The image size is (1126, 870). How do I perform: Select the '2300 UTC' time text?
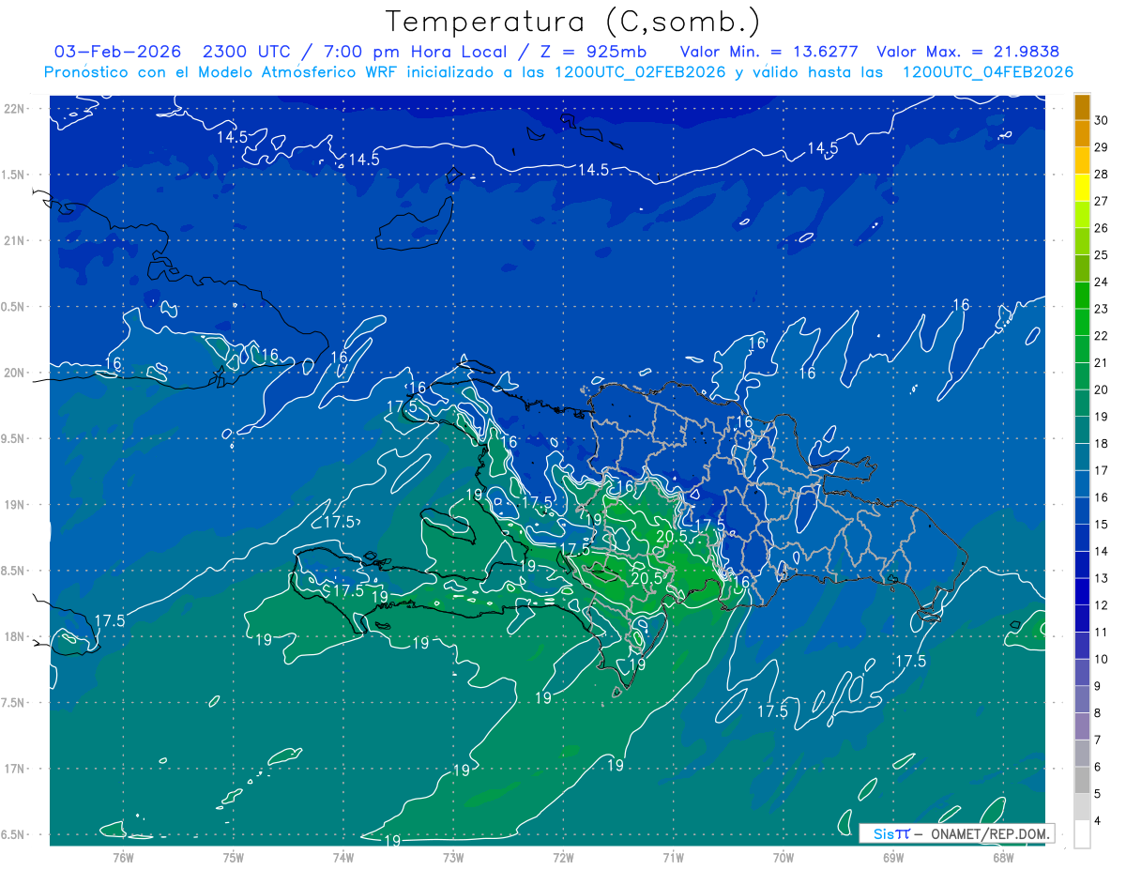click(x=250, y=52)
